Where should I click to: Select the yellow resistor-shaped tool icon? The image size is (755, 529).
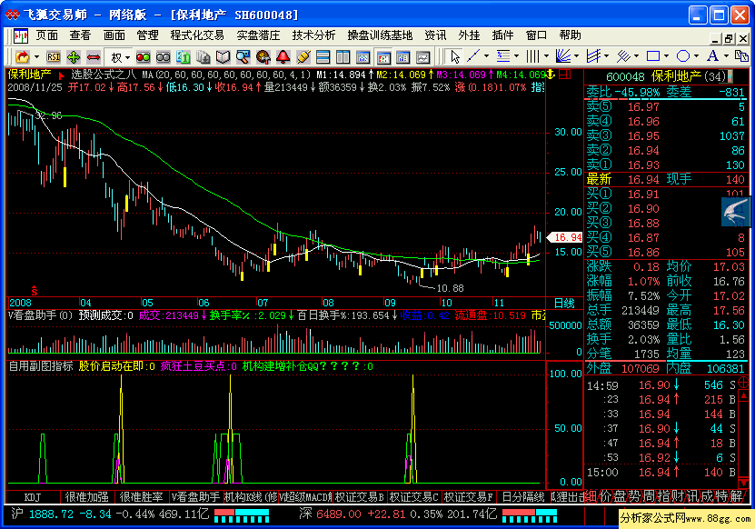(303, 57)
